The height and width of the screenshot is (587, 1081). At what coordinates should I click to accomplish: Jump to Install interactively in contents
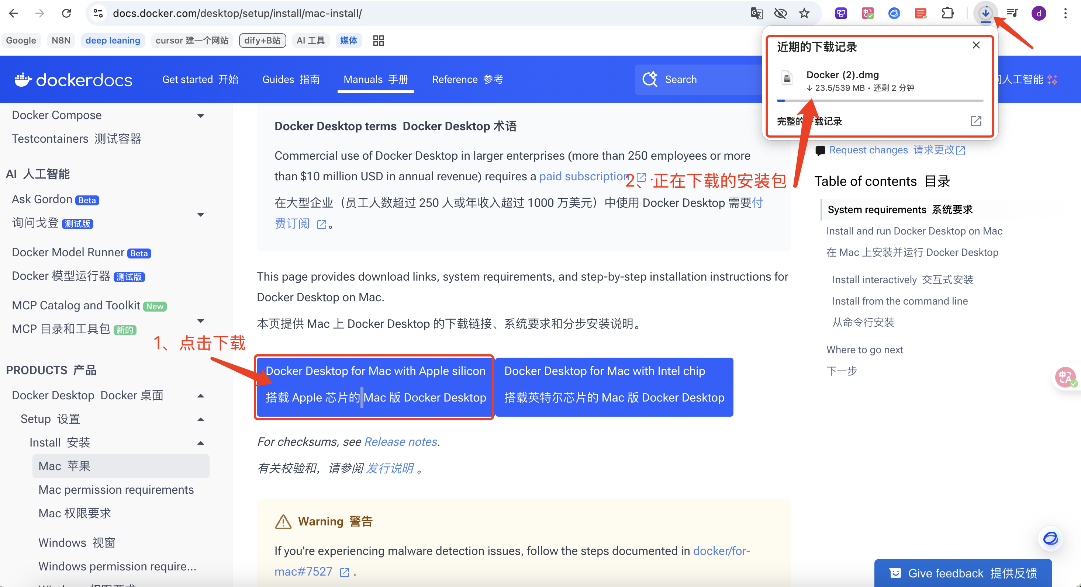[903, 279]
